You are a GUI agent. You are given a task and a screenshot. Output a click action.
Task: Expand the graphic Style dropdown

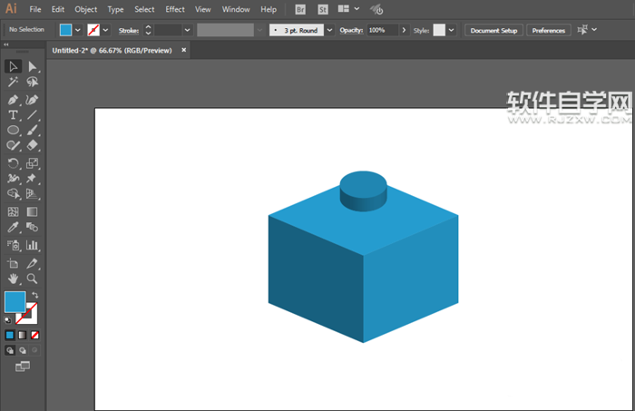click(453, 30)
